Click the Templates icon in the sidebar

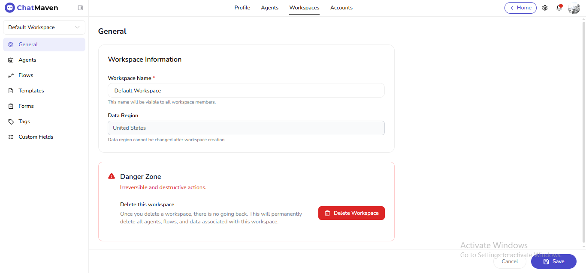[11, 90]
